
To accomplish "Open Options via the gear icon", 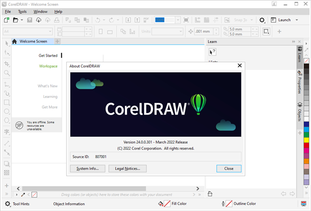I will tap(262, 20).
